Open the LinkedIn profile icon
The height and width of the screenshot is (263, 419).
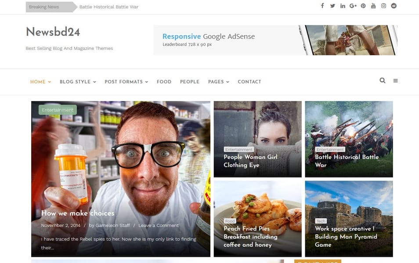tap(343, 6)
